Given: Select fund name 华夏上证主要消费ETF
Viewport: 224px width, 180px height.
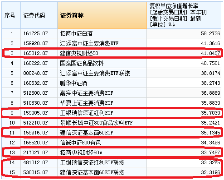Looking at the screenshot, I should (x=87, y=103).
